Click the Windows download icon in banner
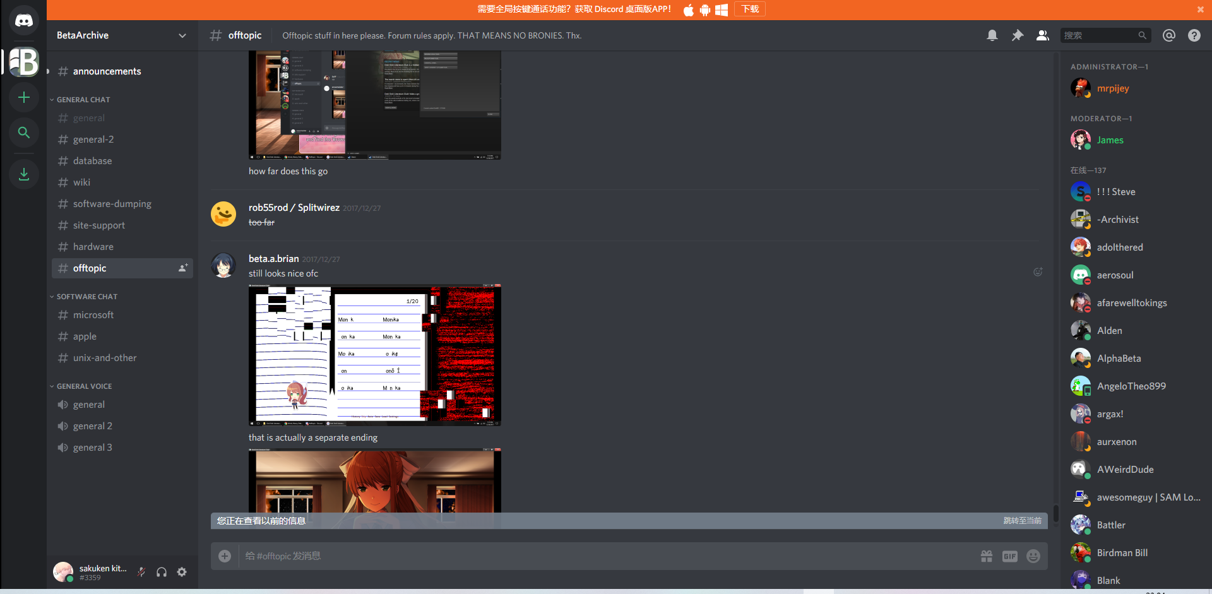Viewport: 1212px width, 594px height. (x=722, y=9)
